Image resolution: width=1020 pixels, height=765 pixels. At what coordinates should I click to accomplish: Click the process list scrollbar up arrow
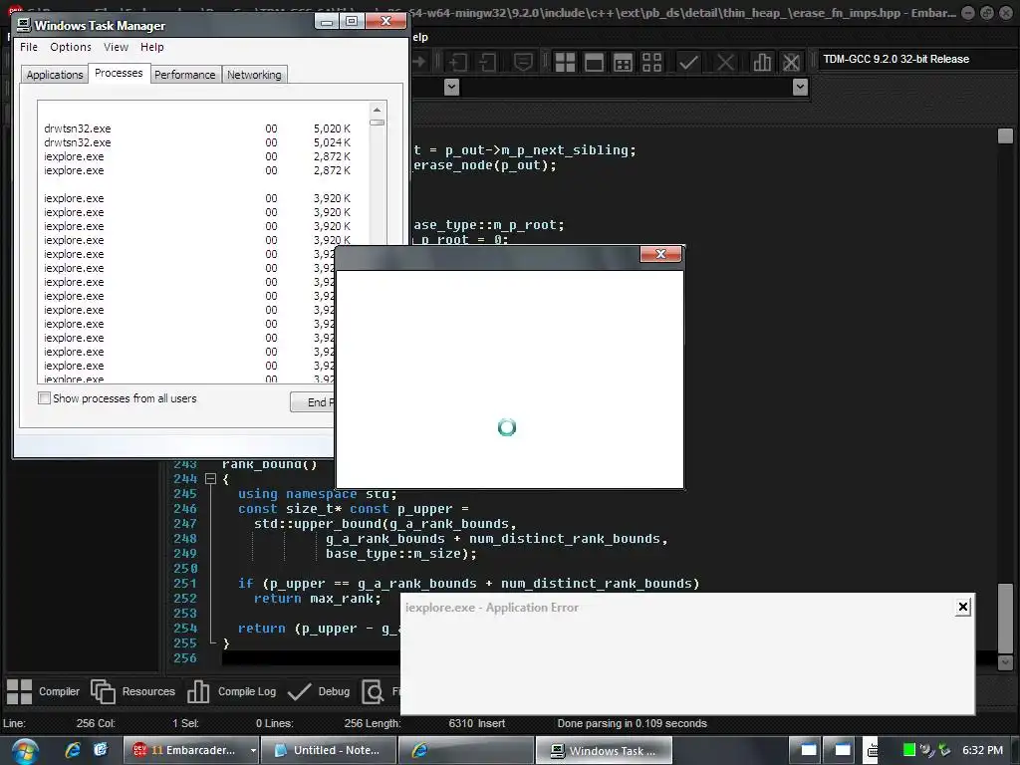pos(377,110)
